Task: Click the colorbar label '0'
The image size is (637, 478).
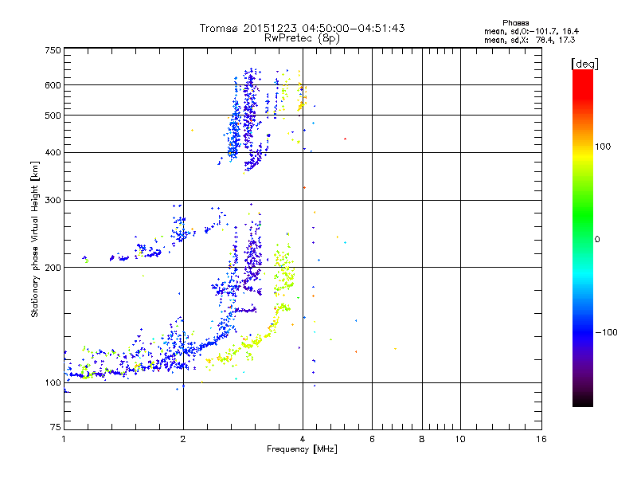Action: pyautogui.click(x=597, y=240)
